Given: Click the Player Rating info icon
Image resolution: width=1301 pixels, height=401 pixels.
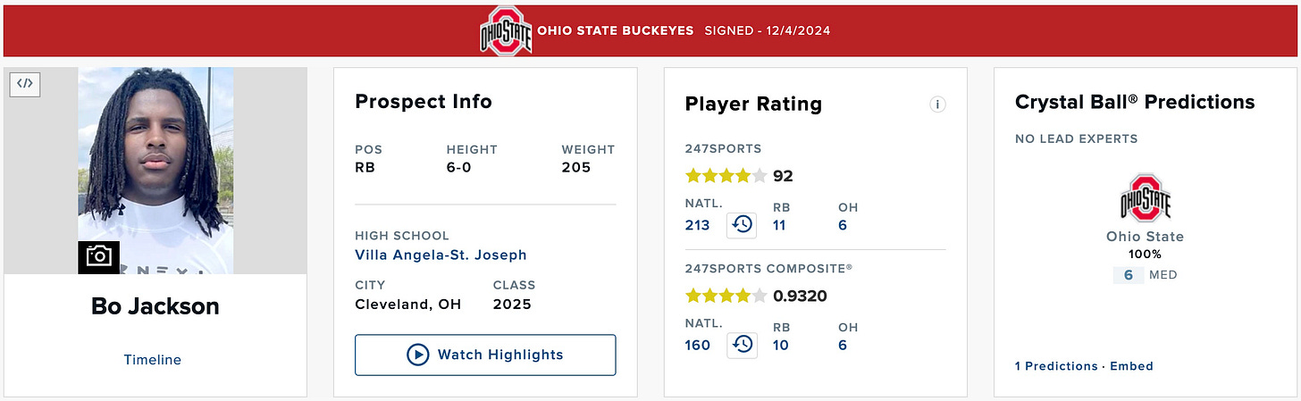Looking at the screenshot, I should tap(937, 104).
